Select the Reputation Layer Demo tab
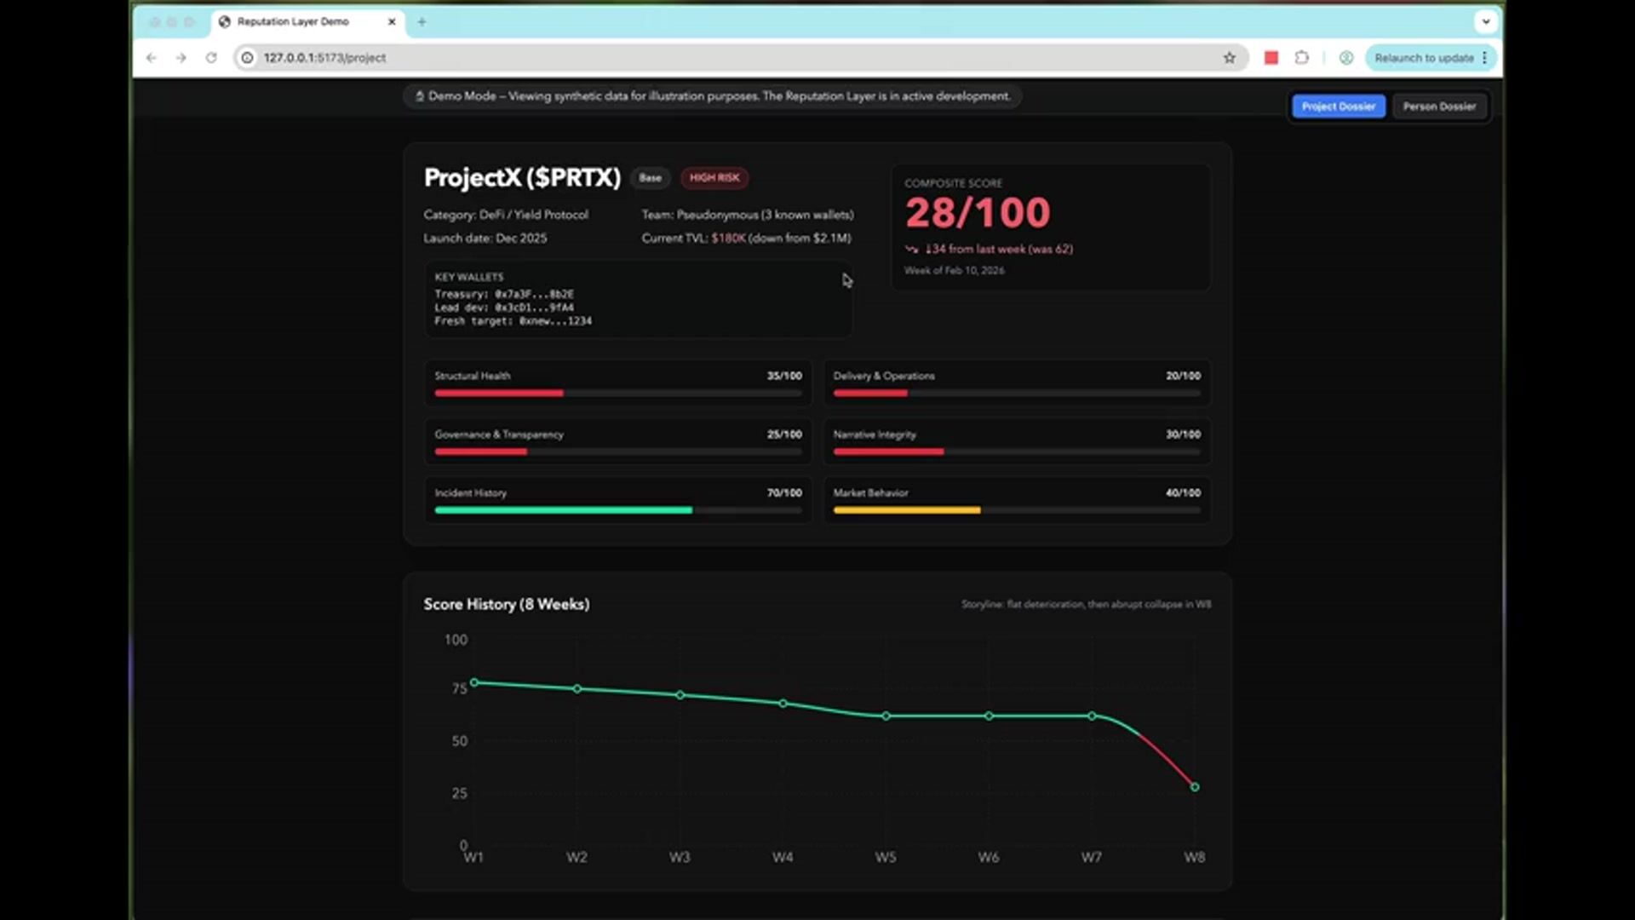This screenshot has height=920, width=1635. tap(294, 22)
